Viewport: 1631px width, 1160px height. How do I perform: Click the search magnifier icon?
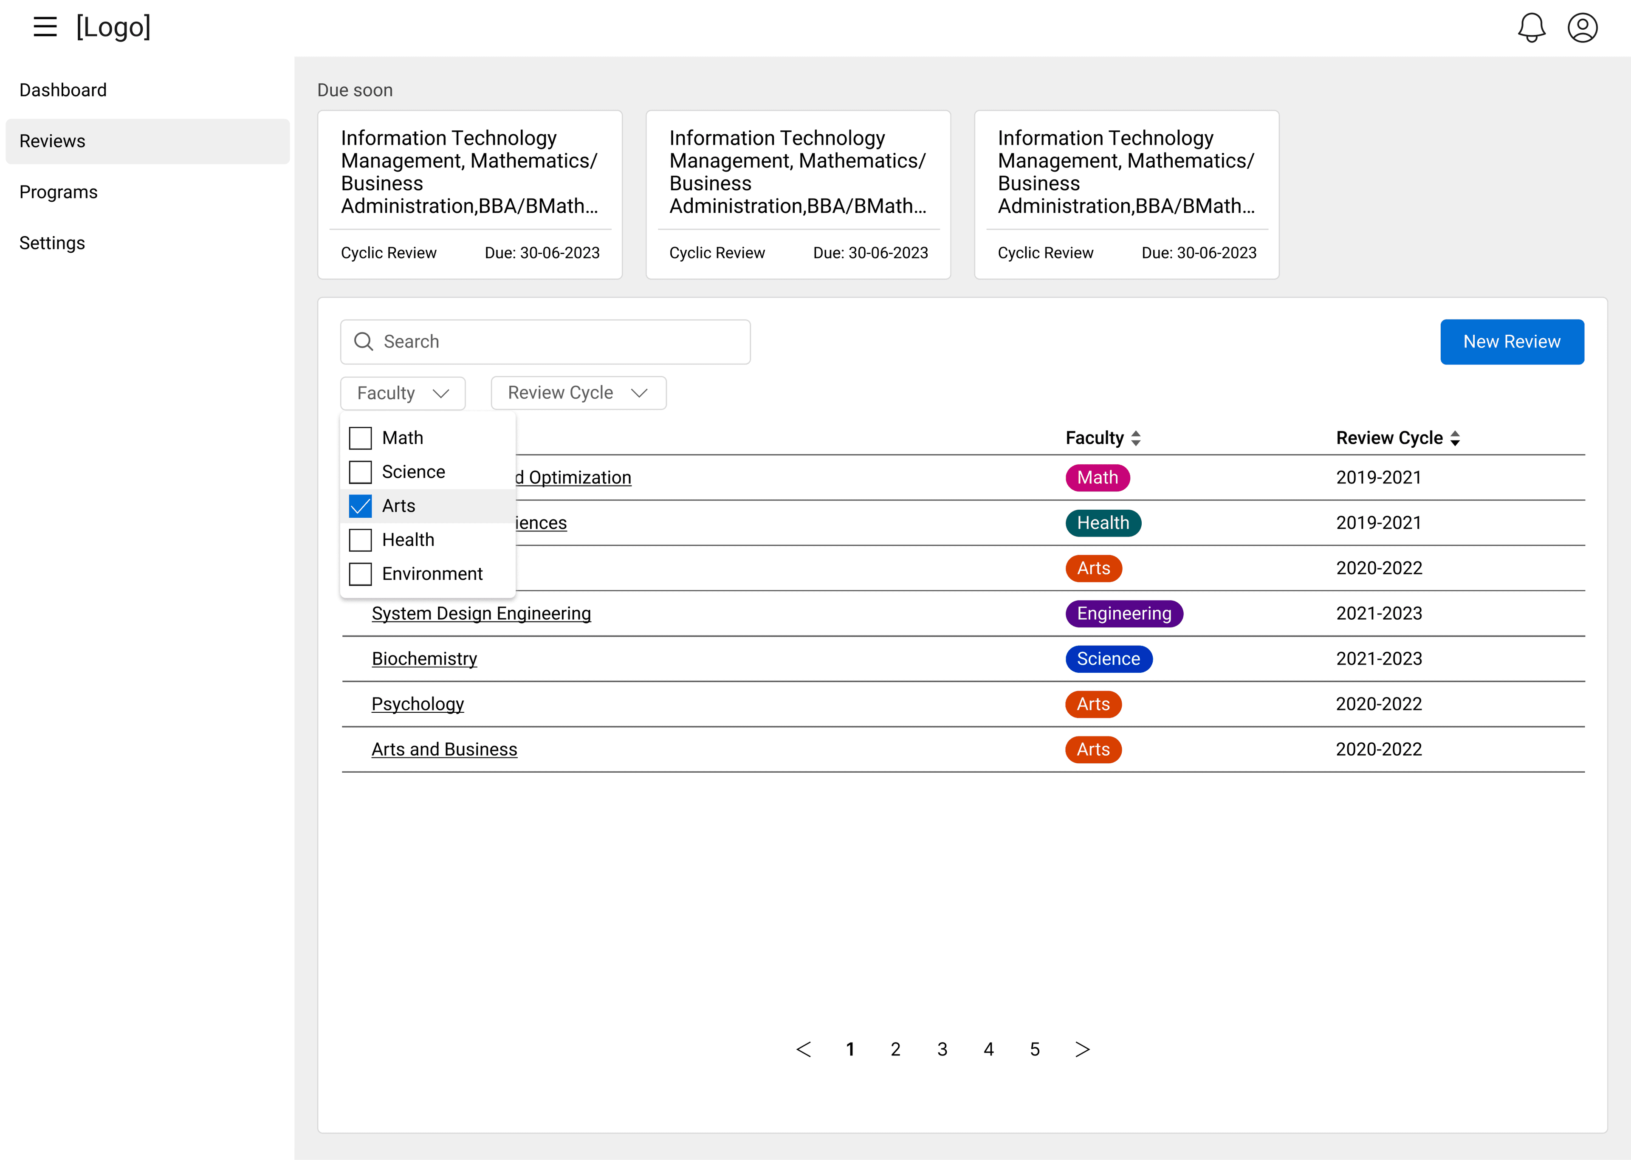(364, 342)
